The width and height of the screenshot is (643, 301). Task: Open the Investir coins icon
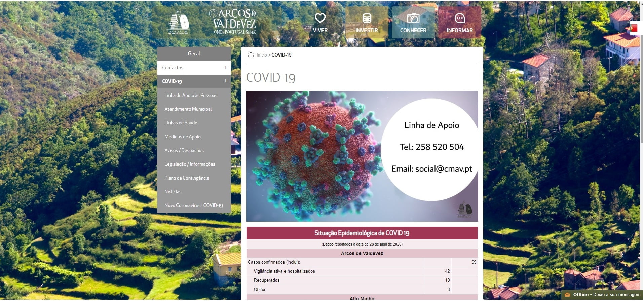[367, 18]
